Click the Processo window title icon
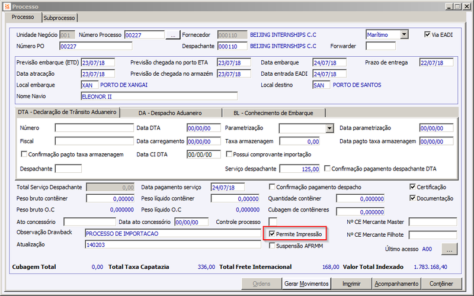This screenshot has height=296, width=474. pyautogui.click(x=7, y=7)
